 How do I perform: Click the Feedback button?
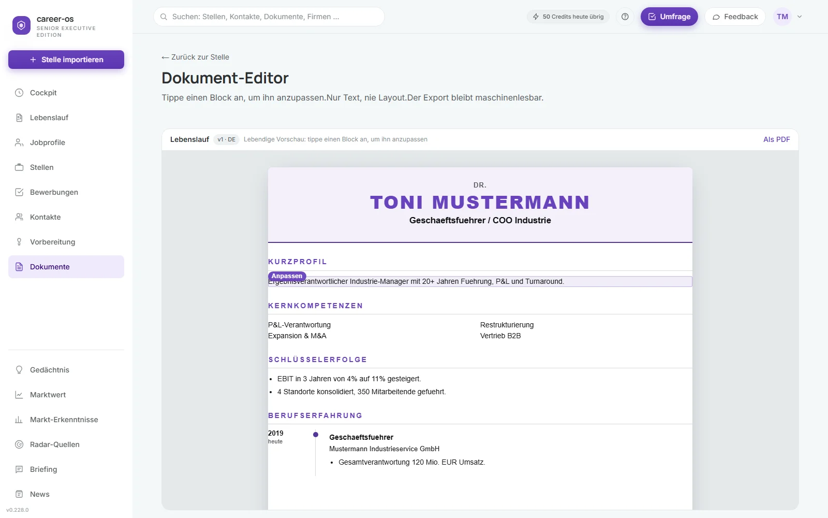(x=735, y=17)
